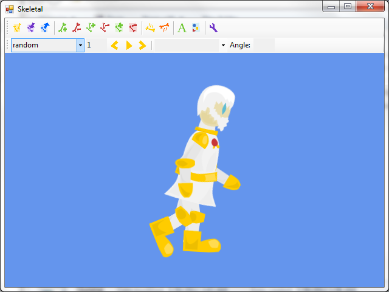Select the plain green bone tool

pyautogui.click(x=62, y=27)
